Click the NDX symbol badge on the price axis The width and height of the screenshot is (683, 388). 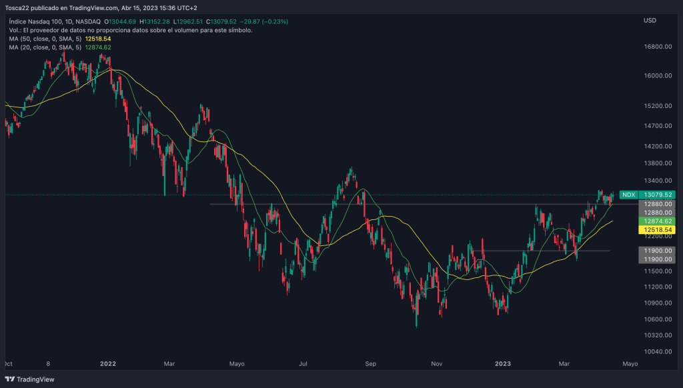[628, 195]
